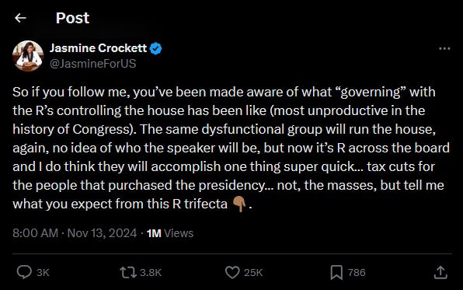Select the 786 bookmarks count
The width and height of the screenshot is (463, 290).
[x=357, y=273]
